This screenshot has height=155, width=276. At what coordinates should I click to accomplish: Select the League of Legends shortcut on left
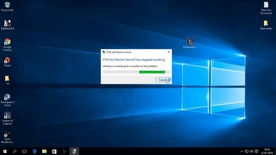point(7,118)
